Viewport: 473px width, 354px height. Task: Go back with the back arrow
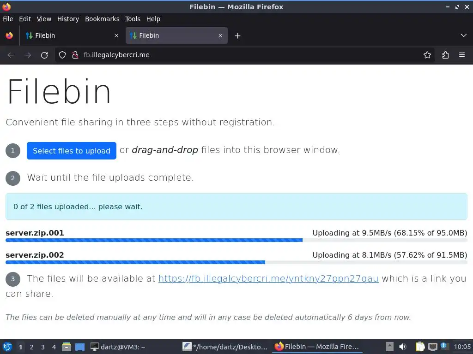11,55
